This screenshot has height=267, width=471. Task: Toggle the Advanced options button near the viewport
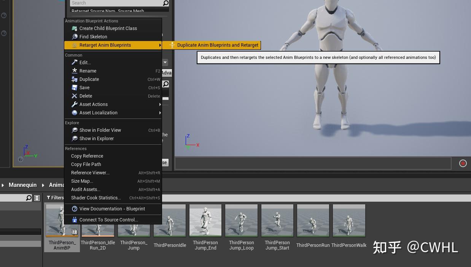point(165,73)
